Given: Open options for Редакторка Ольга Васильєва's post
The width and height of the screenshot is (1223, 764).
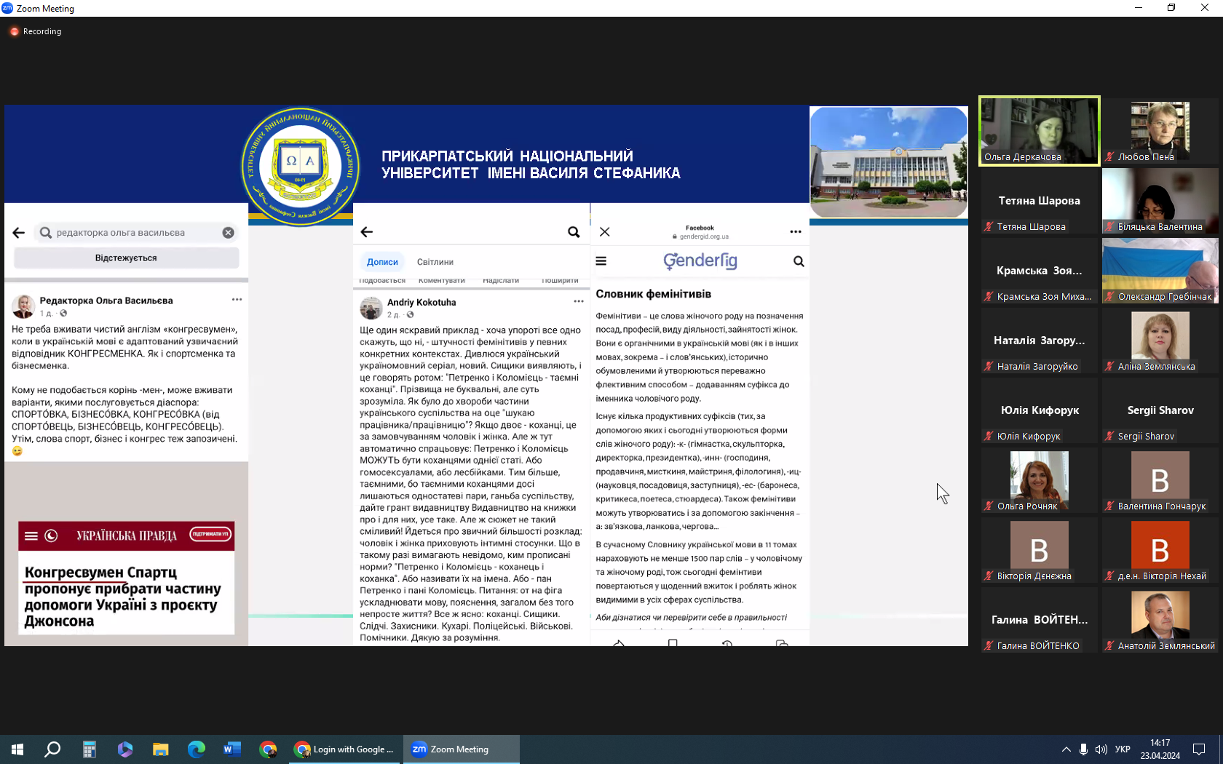Looking at the screenshot, I should (237, 300).
